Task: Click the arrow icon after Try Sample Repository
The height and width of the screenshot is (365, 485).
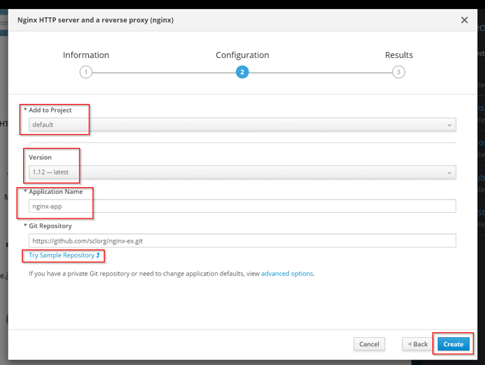Action: (x=98, y=256)
